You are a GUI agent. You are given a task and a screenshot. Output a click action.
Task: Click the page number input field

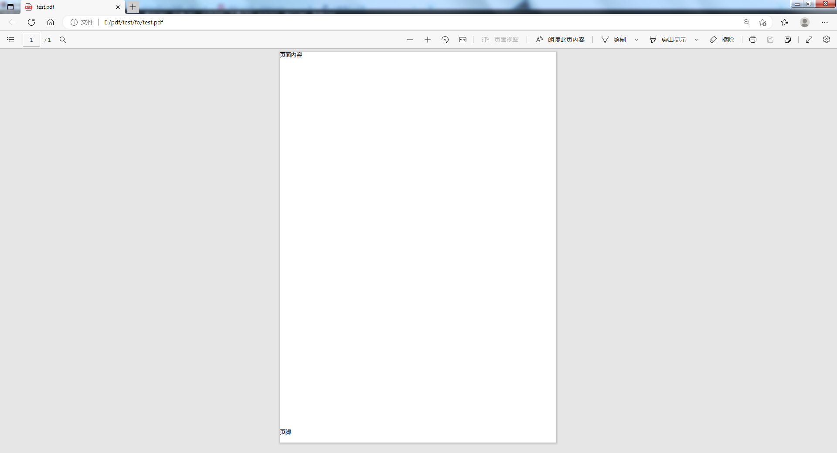point(31,40)
